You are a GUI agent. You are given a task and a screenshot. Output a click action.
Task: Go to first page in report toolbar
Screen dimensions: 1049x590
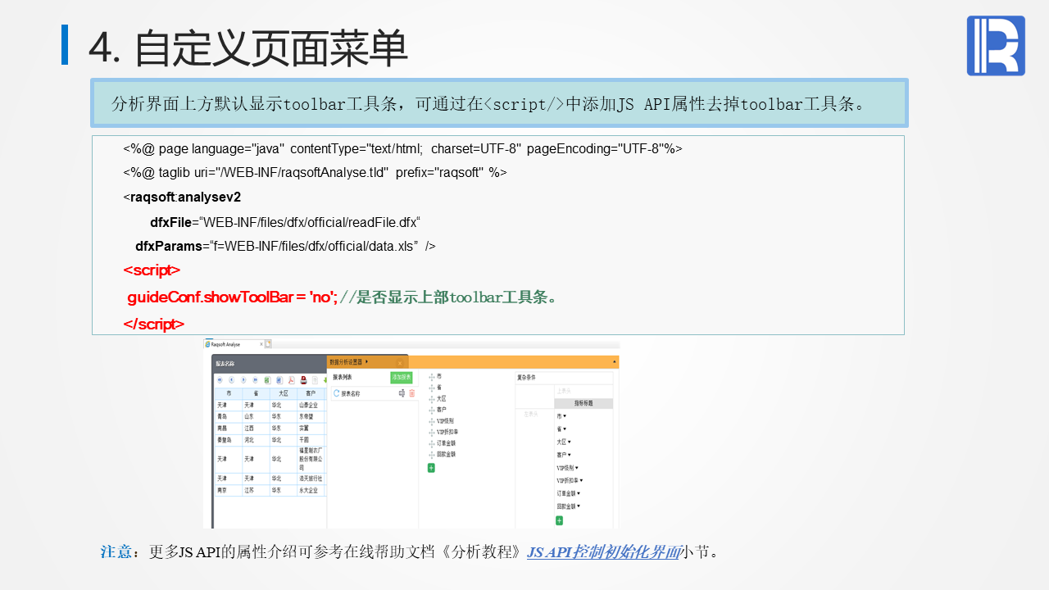tap(220, 380)
